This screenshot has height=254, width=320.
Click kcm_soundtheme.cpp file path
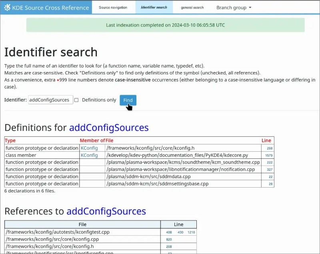(183, 162)
